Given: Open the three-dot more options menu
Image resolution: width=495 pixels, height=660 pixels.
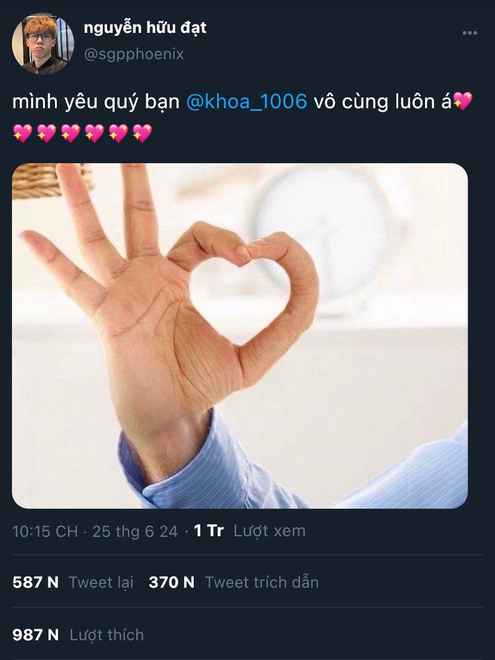Looking at the screenshot, I should click(469, 33).
